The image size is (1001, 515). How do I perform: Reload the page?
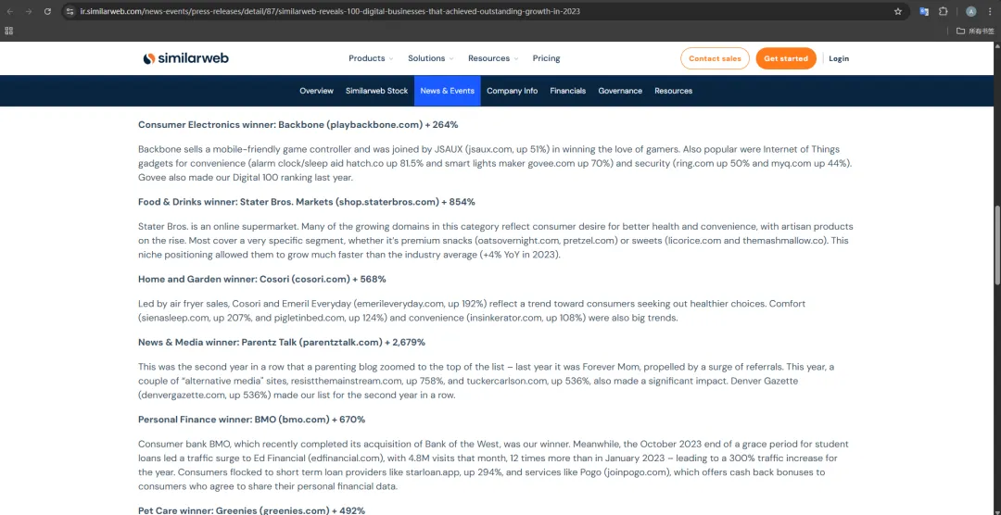(46, 11)
